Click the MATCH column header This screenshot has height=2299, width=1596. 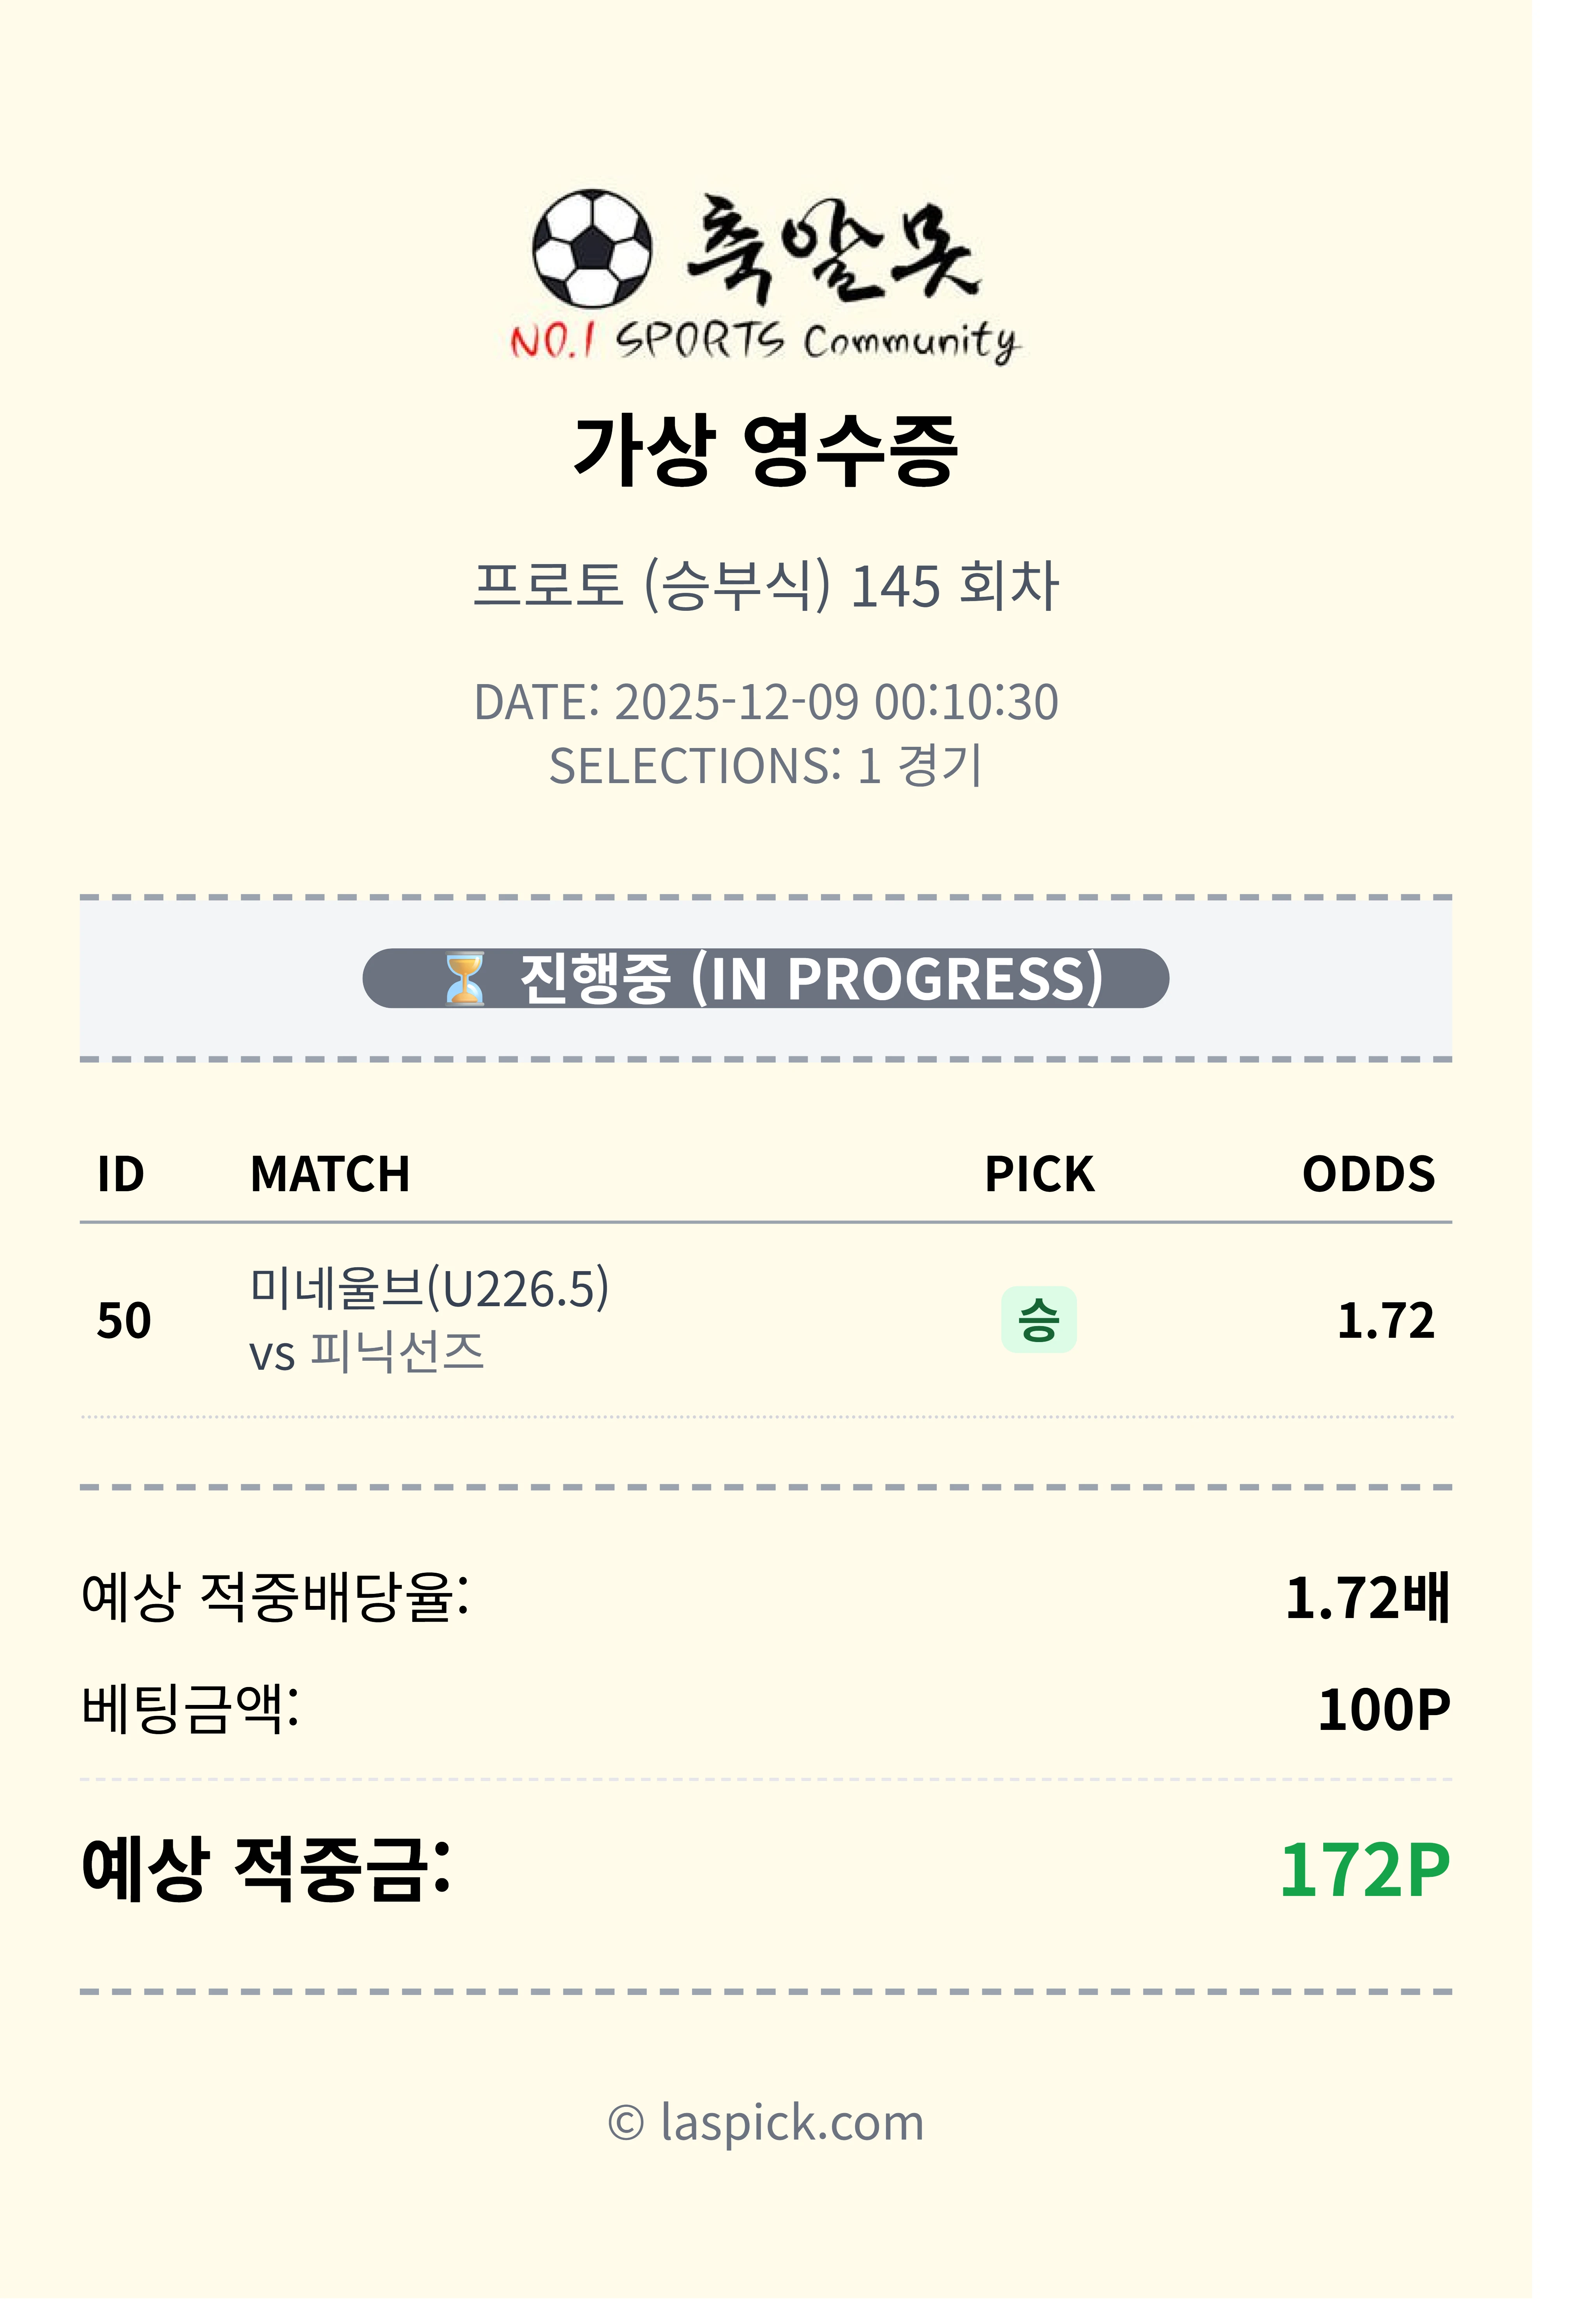(x=330, y=1174)
